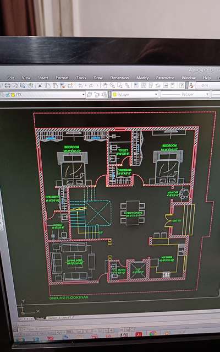This screenshot has height=352, width=220.
Task: Activate the Pan hand tool
Action: [x=105, y=85]
